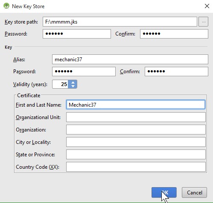213x203 pixels.
Task: Select the key Password field under Alias
Action: pos(84,72)
